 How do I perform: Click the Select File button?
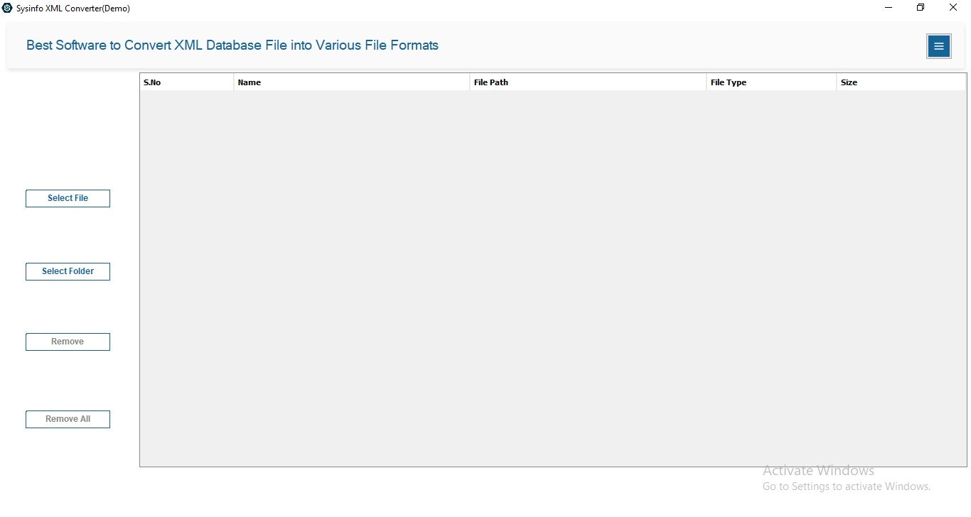point(68,198)
